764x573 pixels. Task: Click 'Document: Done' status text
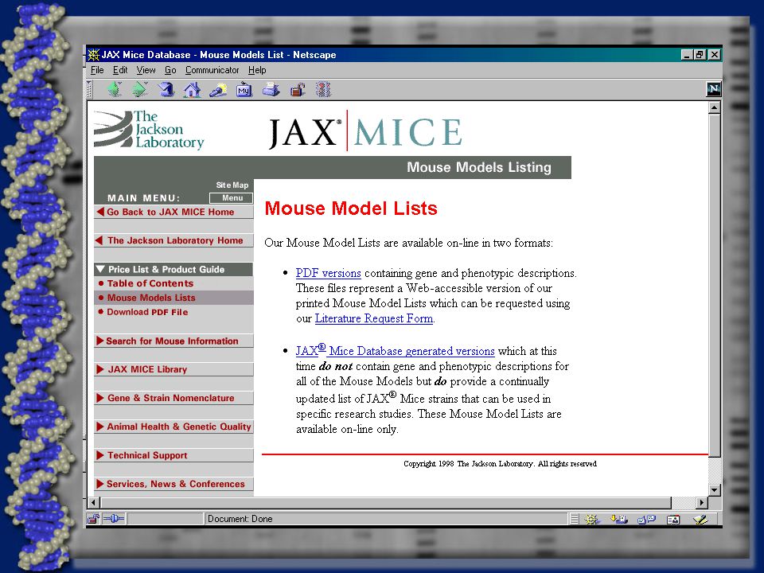pyautogui.click(x=240, y=519)
